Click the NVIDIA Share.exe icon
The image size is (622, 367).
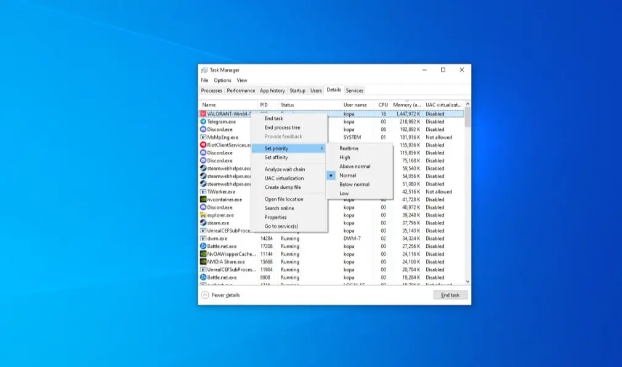coord(203,262)
